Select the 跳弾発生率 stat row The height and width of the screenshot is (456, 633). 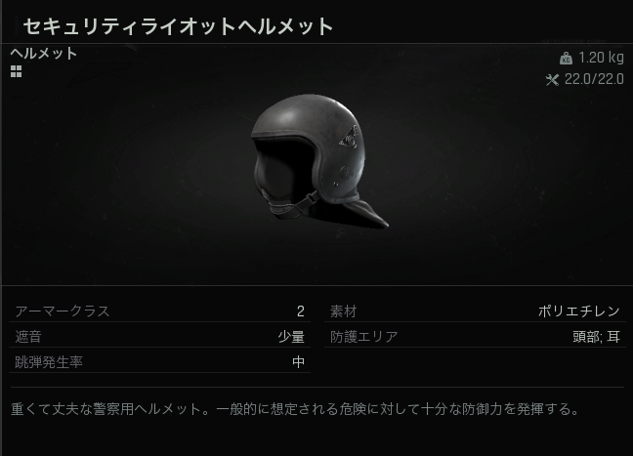(x=159, y=362)
